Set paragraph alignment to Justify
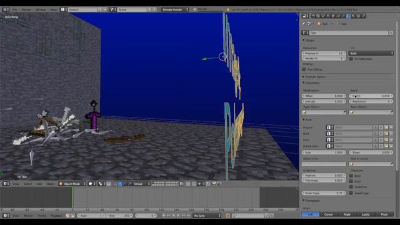Viewport: 400px width, 225px height. 366,214
